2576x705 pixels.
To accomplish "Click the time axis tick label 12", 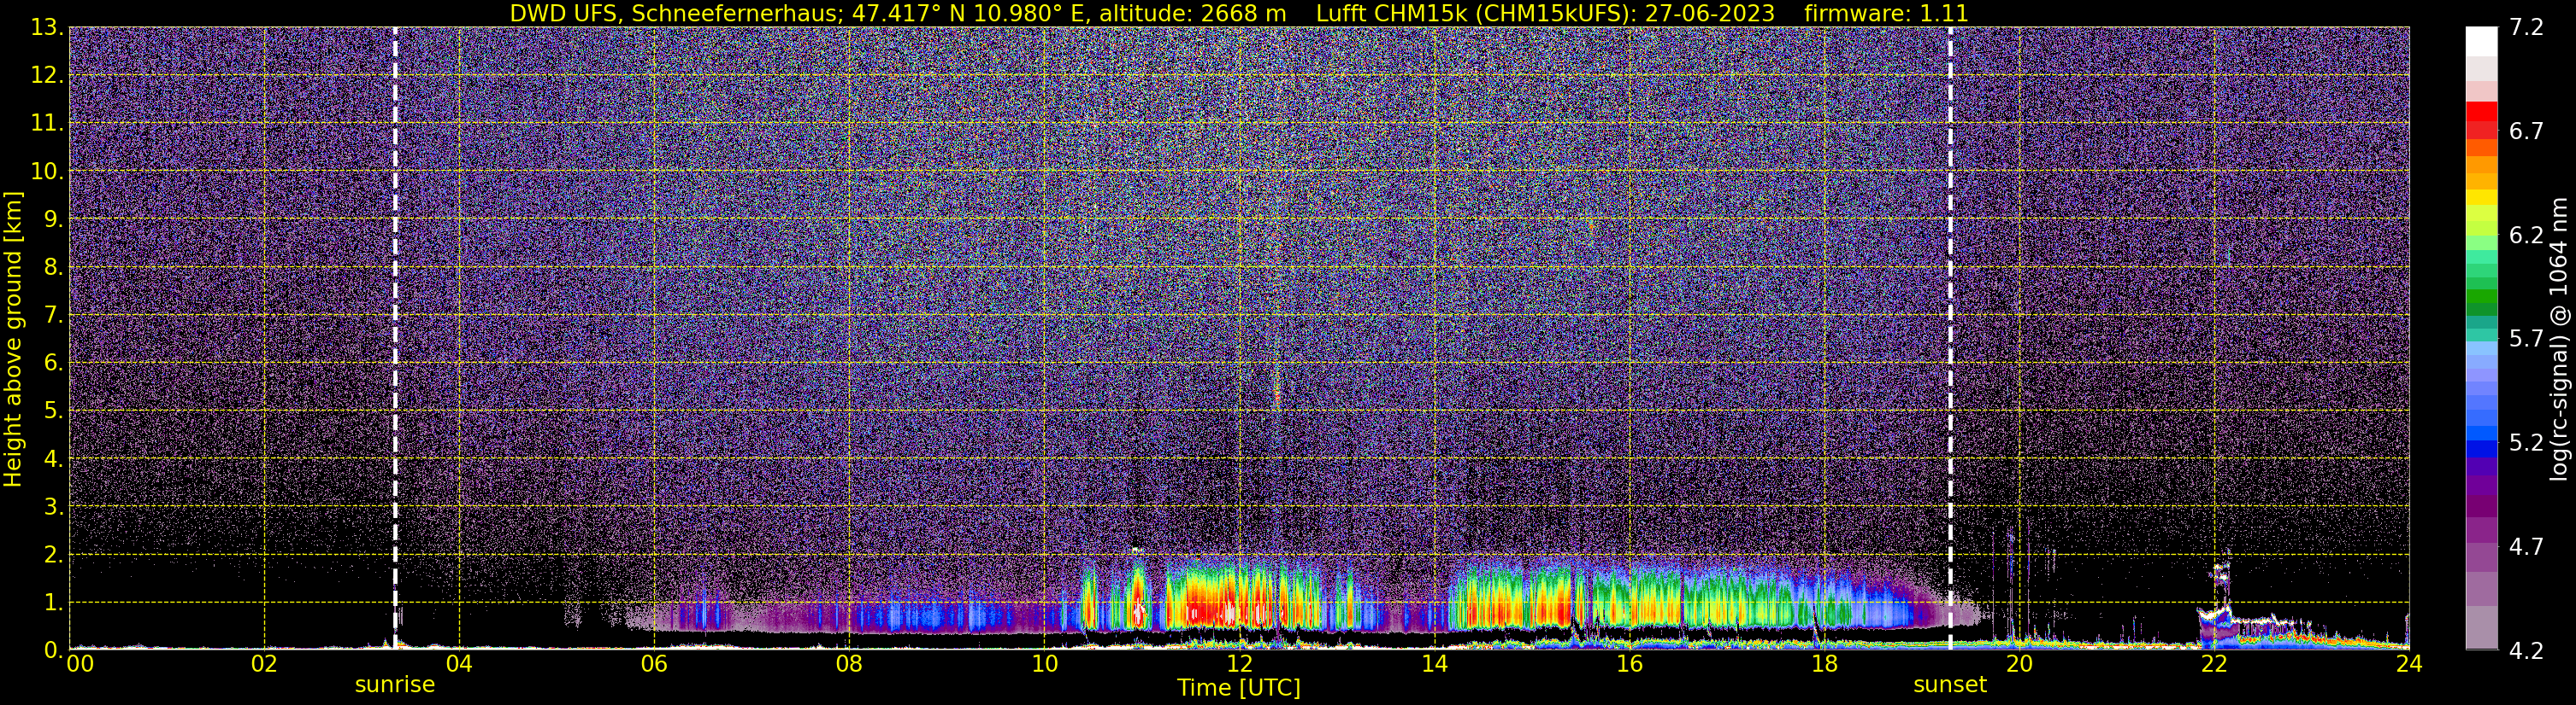I will [1239, 664].
